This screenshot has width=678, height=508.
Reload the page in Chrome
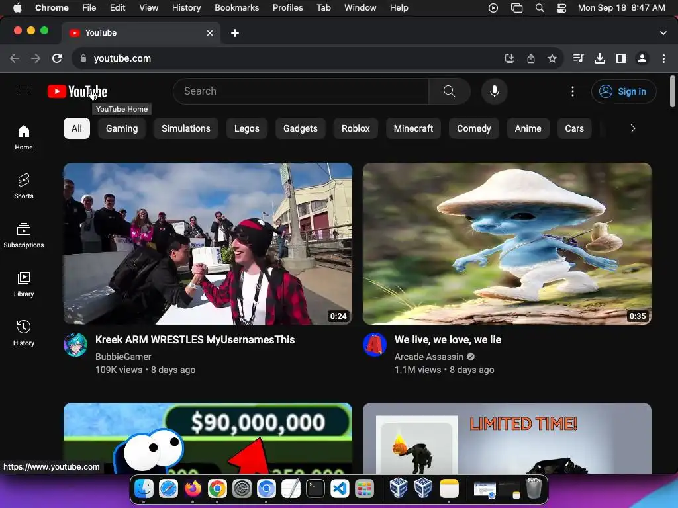[x=57, y=58]
